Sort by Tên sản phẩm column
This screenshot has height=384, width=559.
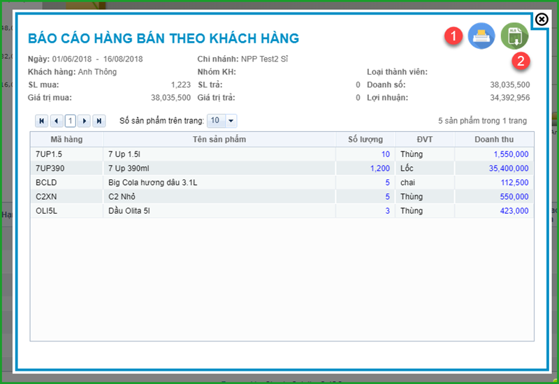coord(219,140)
